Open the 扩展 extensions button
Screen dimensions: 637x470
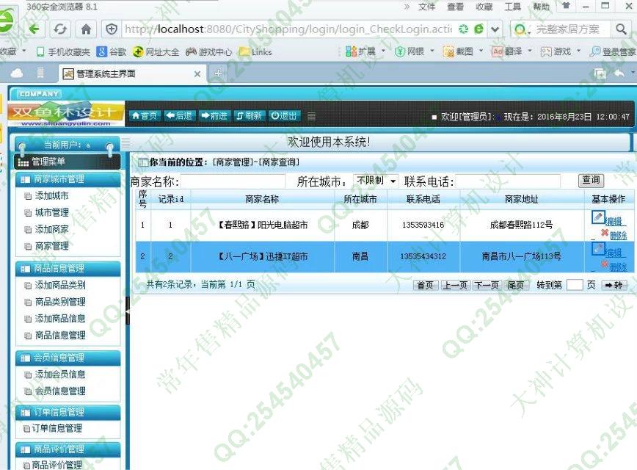pyautogui.click(x=361, y=51)
